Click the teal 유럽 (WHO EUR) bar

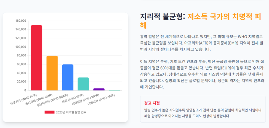pyautogui.click(x=83, y=84)
